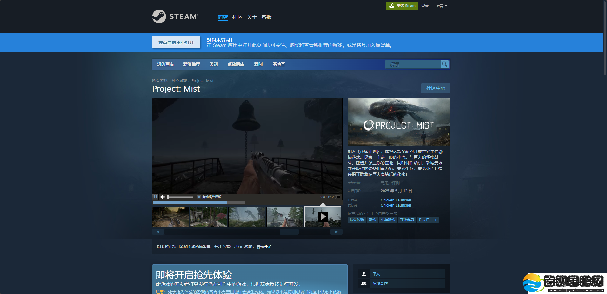Open the 社区 community menu
The width and height of the screenshot is (607, 294).
click(x=237, y=17)
